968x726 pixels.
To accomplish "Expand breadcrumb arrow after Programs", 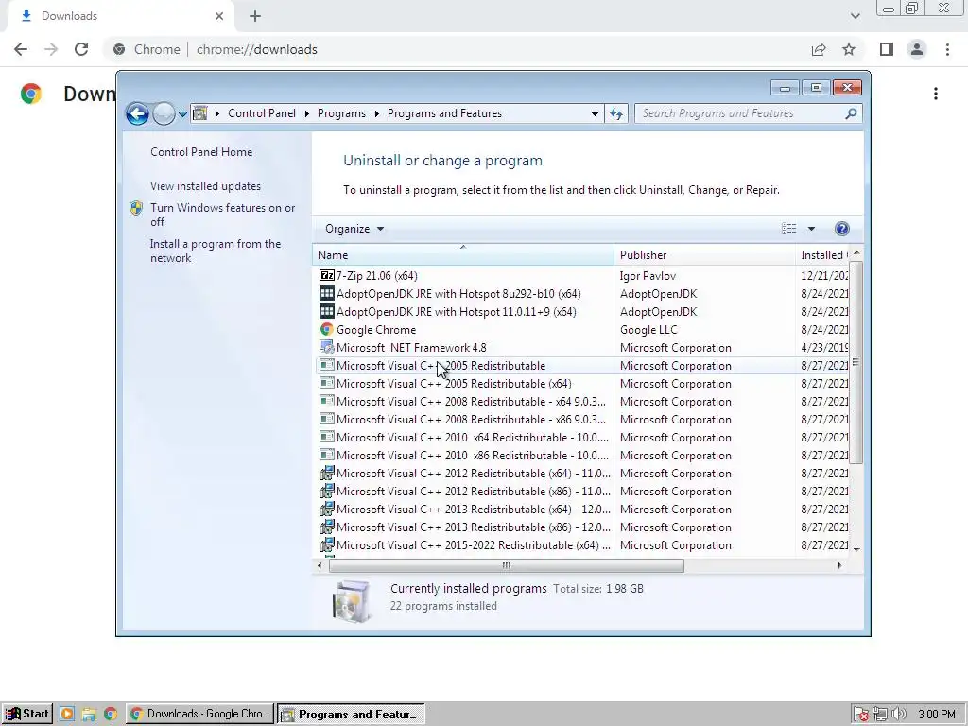I will point(376,113).
